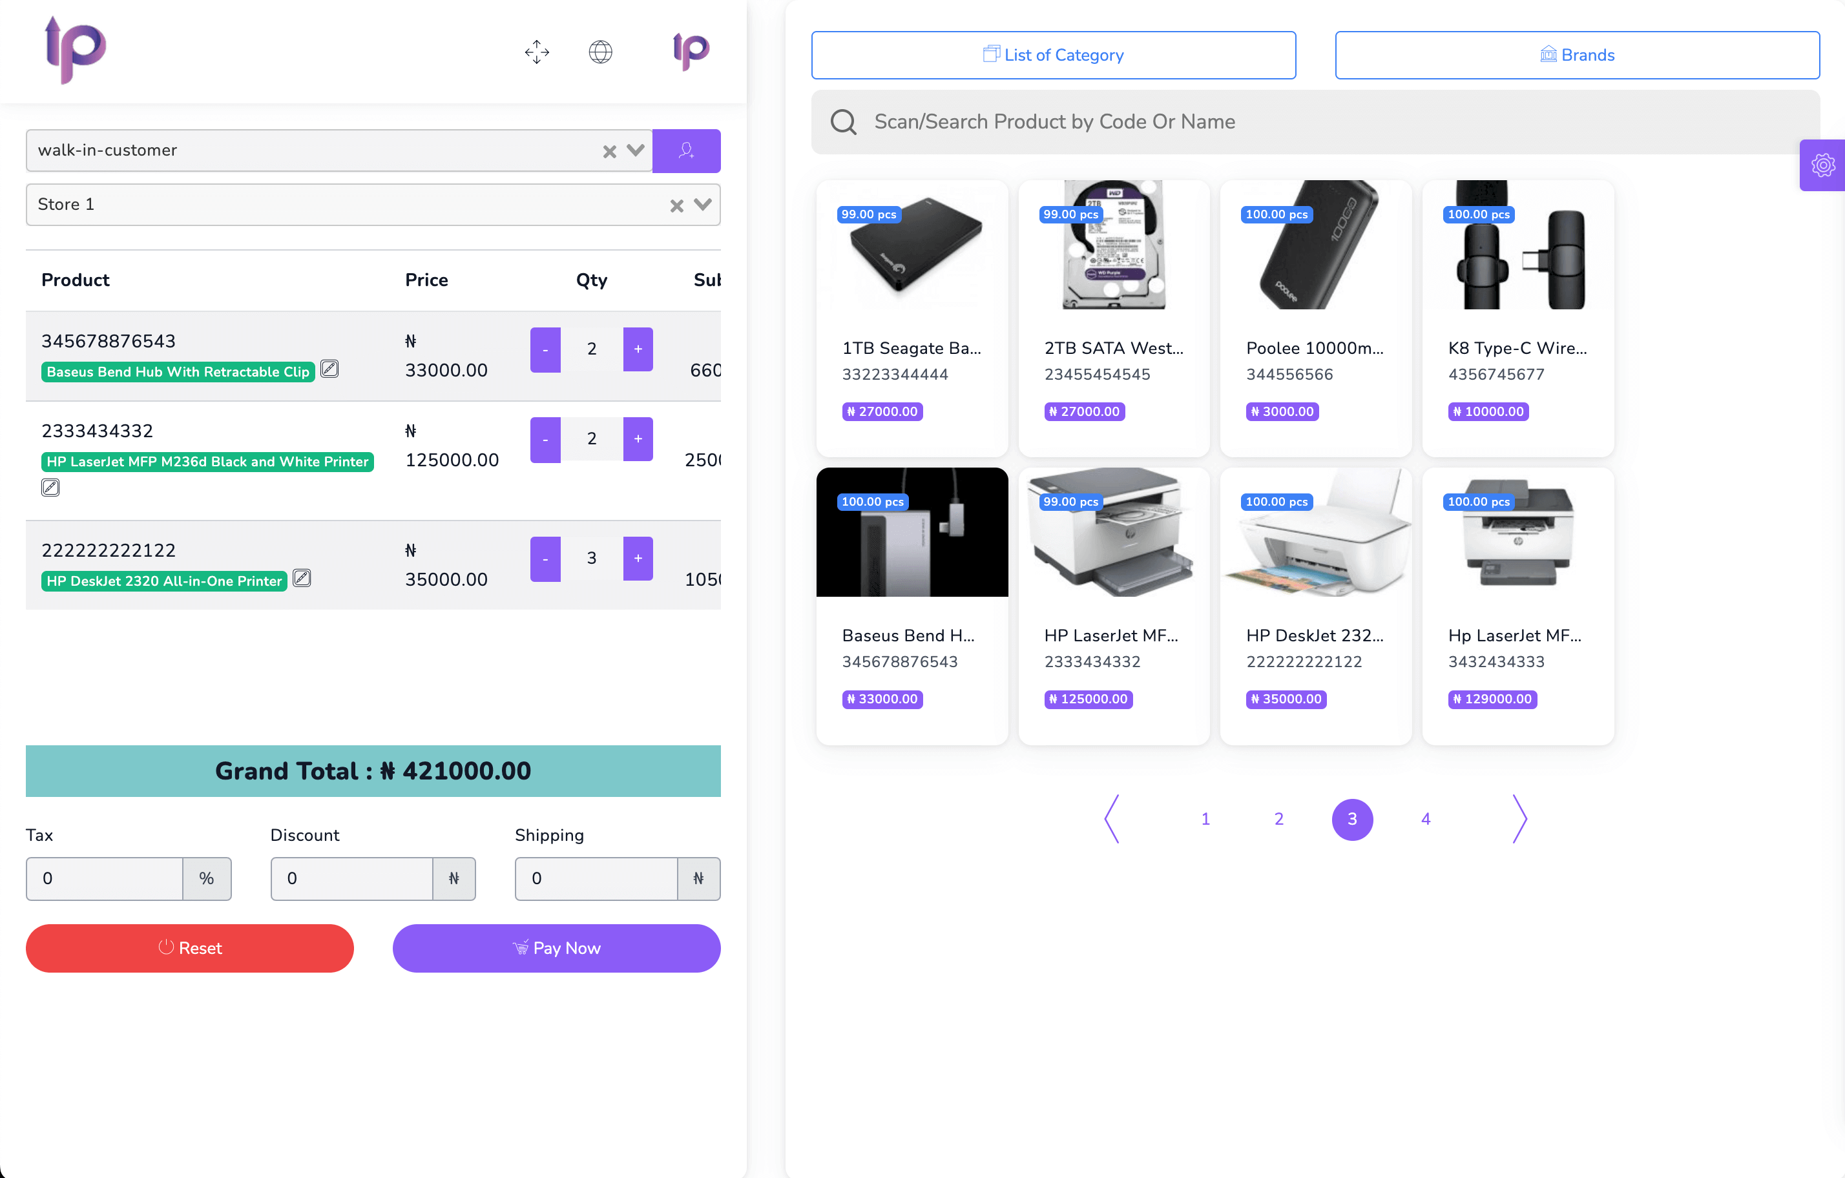Select the Baseus Bend Hub product image

(912, 532)
